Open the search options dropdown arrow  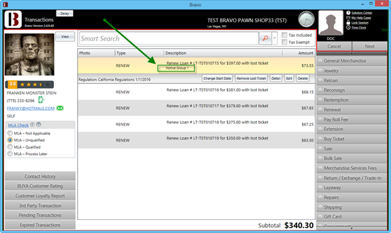[x=274, y=38]
